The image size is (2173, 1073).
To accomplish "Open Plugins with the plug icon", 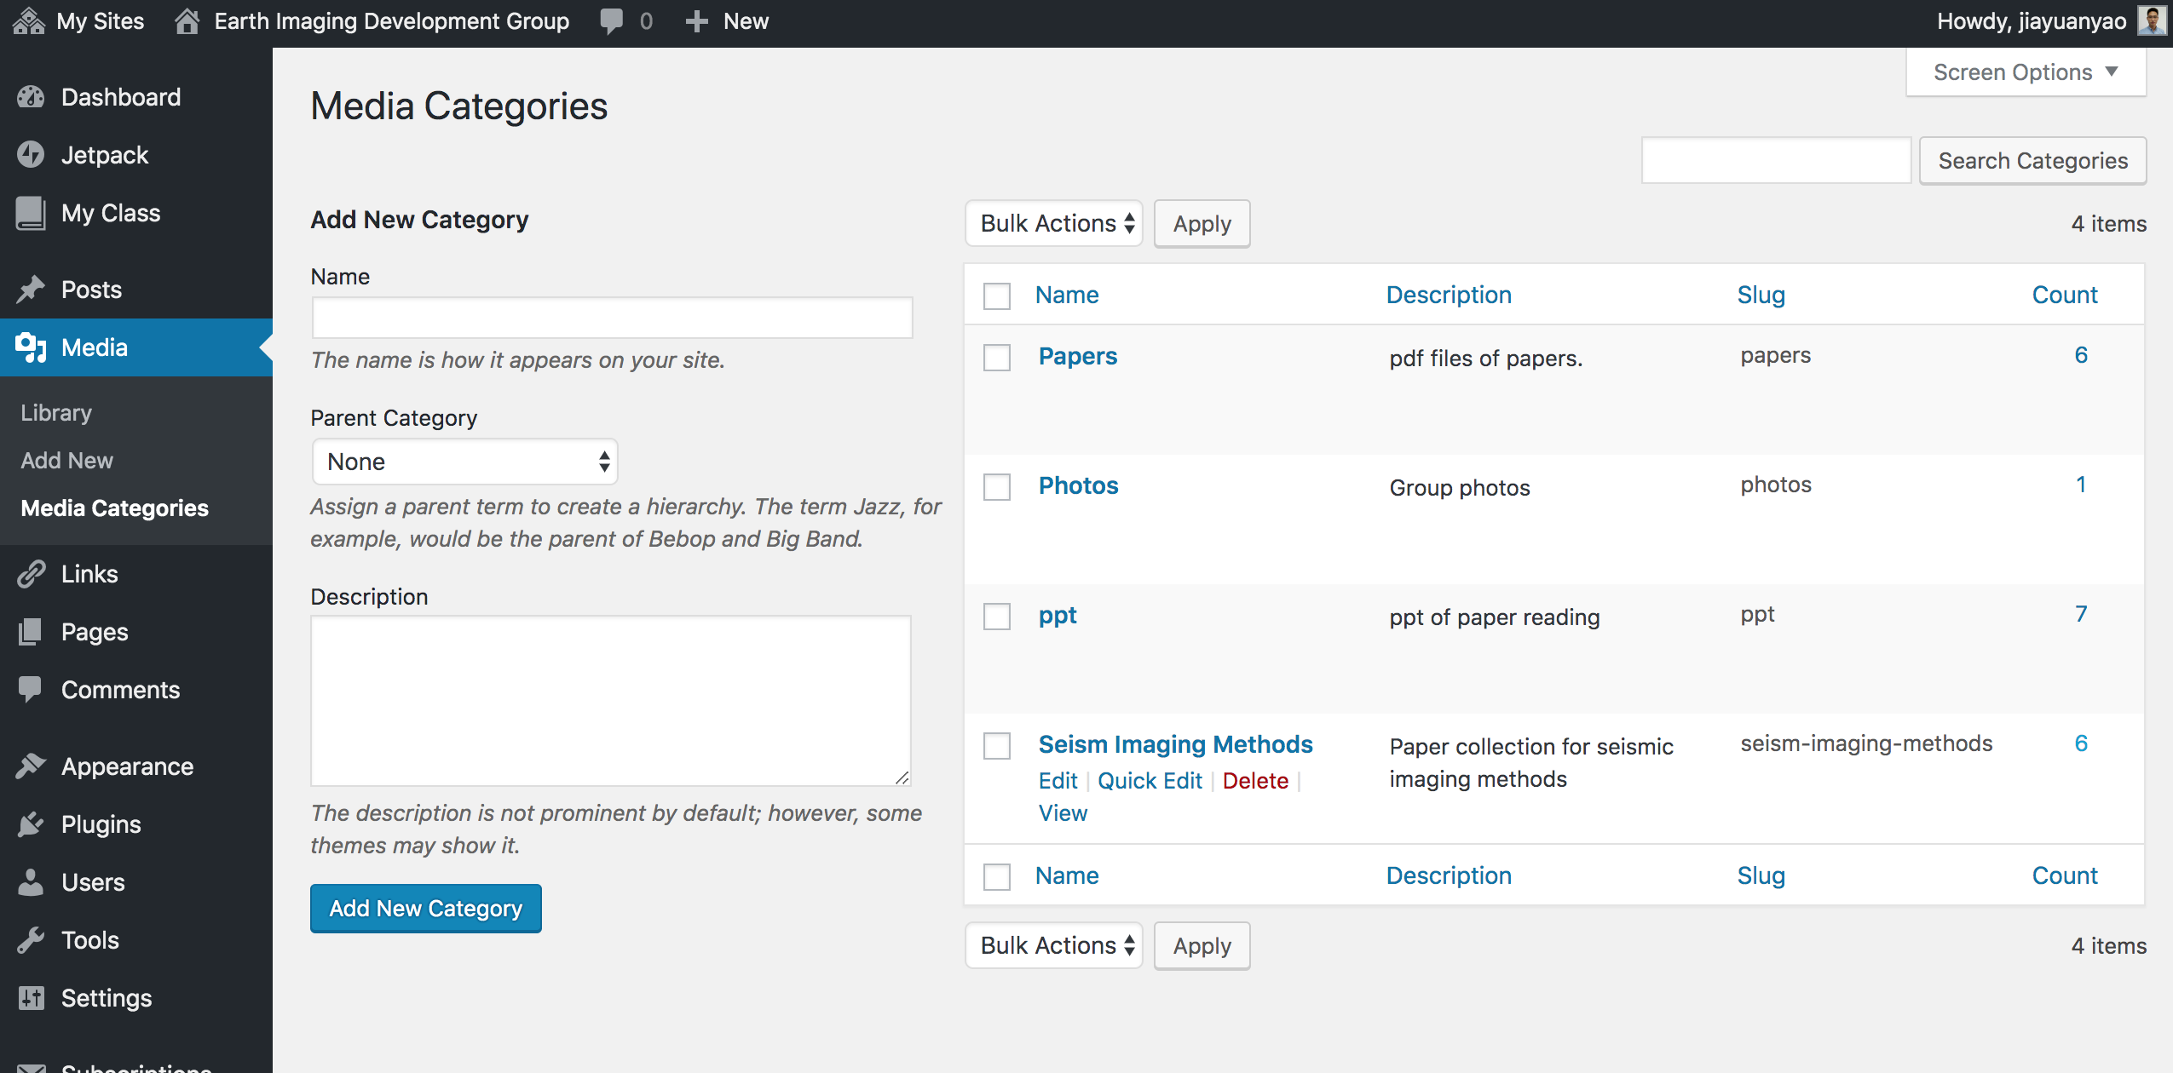I will (31, 823).
